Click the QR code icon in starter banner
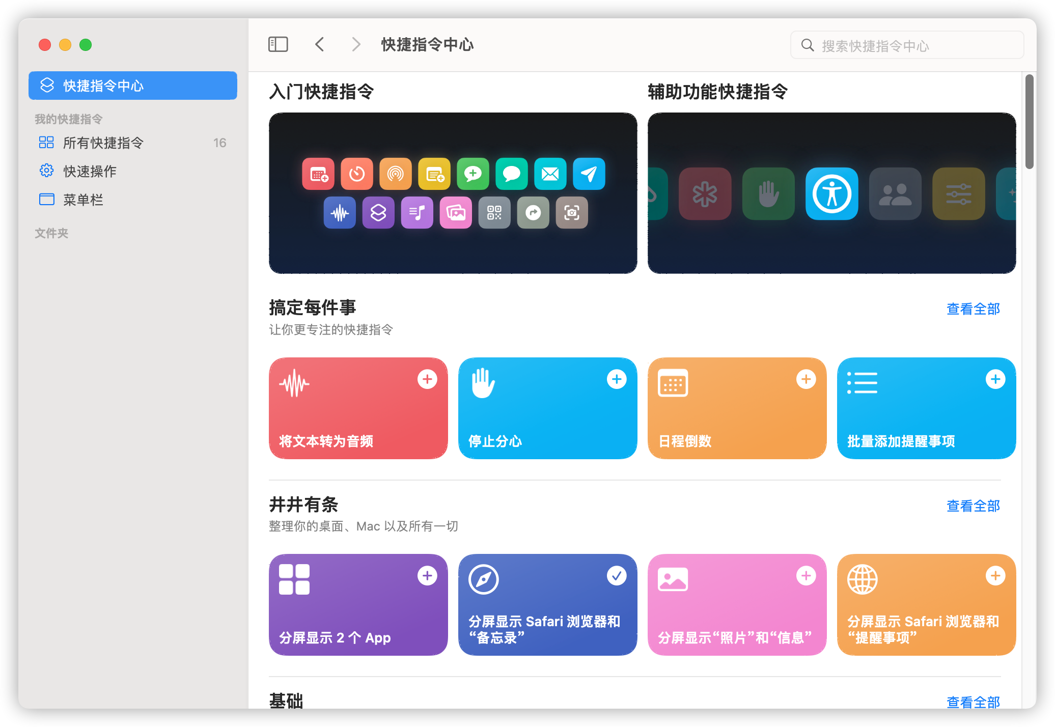The image size is (1055, 727). [494, 213]
